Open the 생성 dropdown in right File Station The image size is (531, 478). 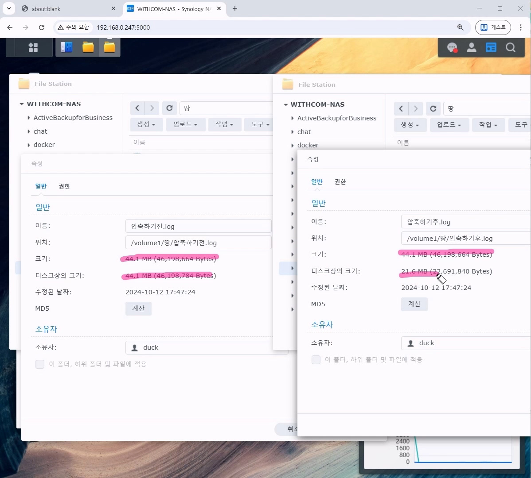click(410, 125)
